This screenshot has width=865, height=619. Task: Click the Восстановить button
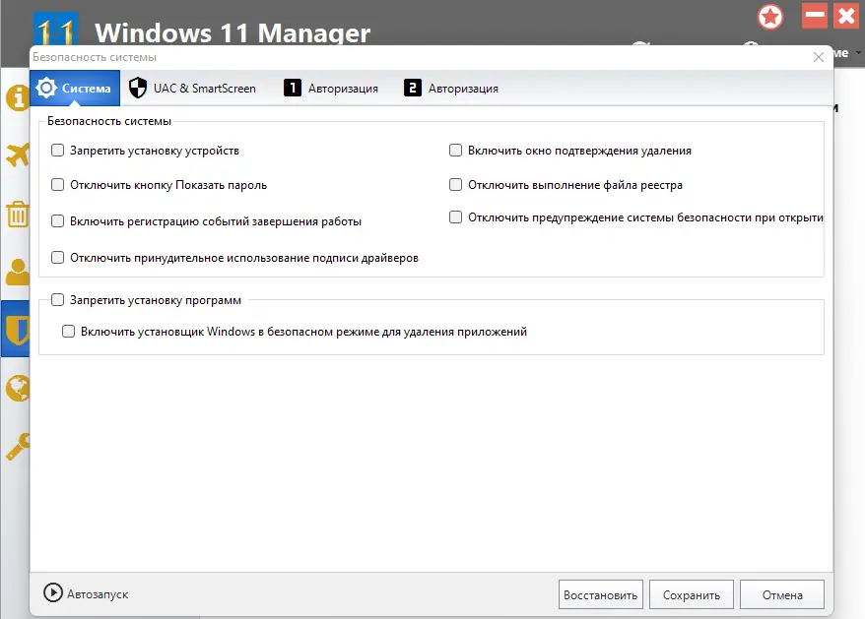tap(601, 594)
